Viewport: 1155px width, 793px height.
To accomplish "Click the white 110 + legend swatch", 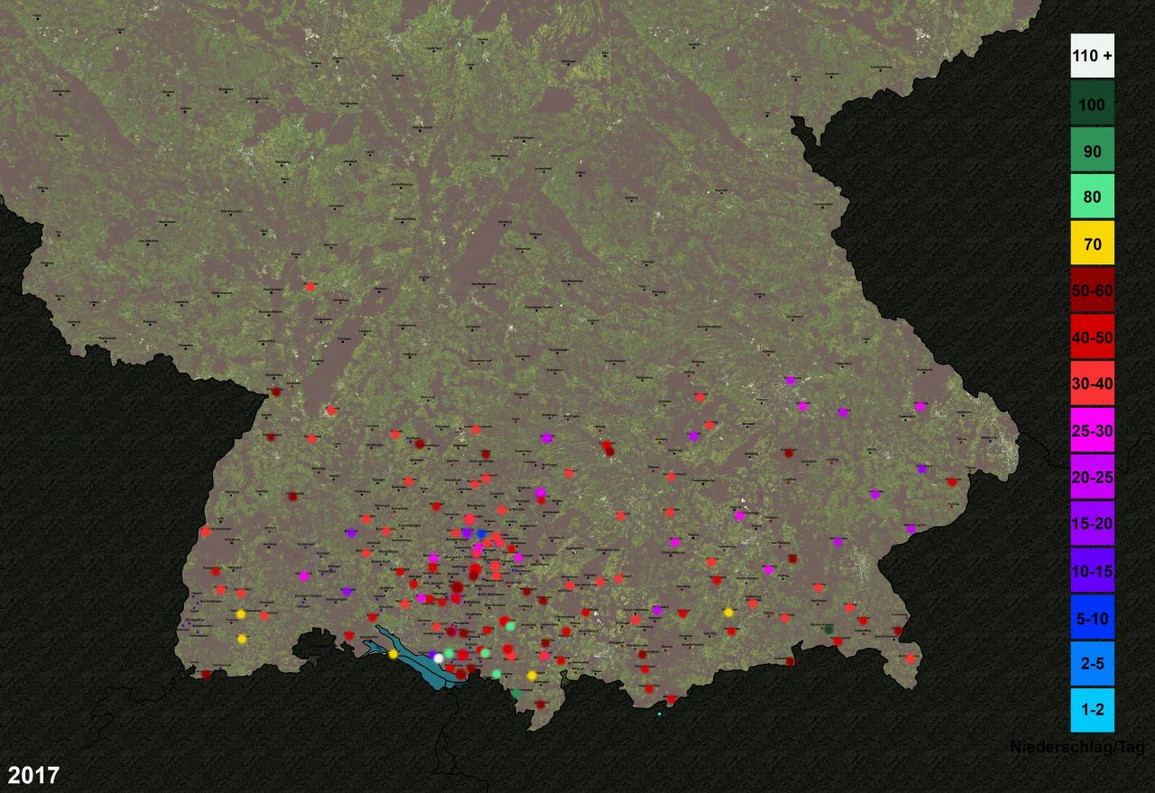I will pos(1092,56).
